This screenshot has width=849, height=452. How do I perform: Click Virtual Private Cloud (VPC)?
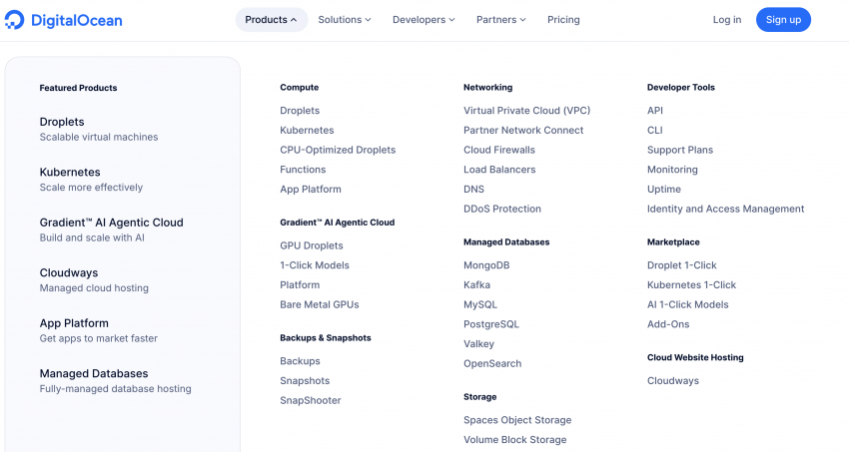(x=526, y=111)
